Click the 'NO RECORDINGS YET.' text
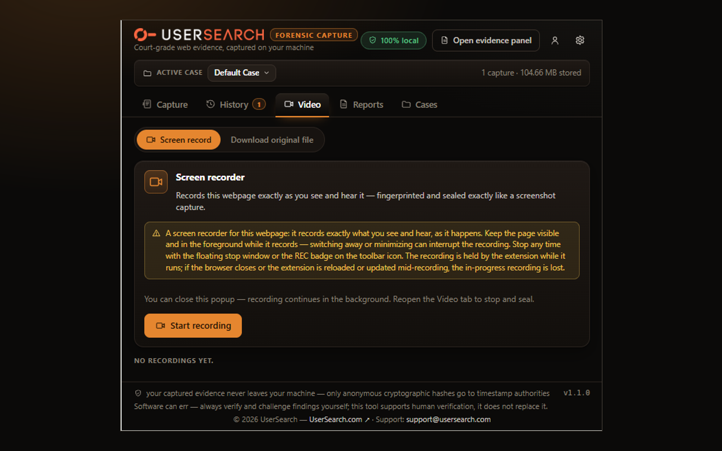This screenshot has height=451, width=722. (x=174, y=361)
